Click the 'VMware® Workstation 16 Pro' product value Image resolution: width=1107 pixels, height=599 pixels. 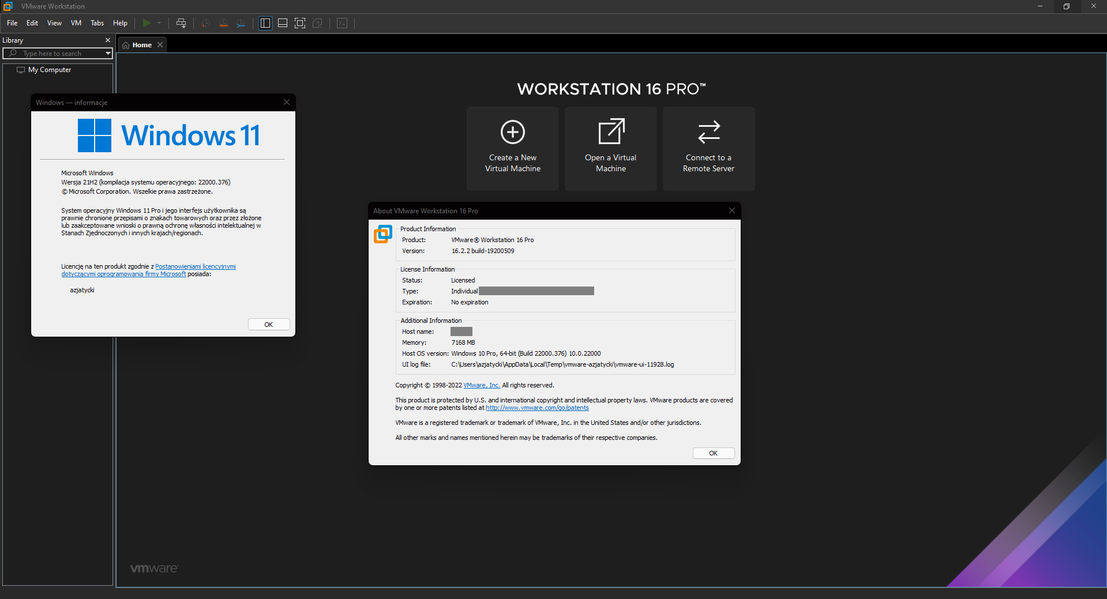[x=493, y=240]
